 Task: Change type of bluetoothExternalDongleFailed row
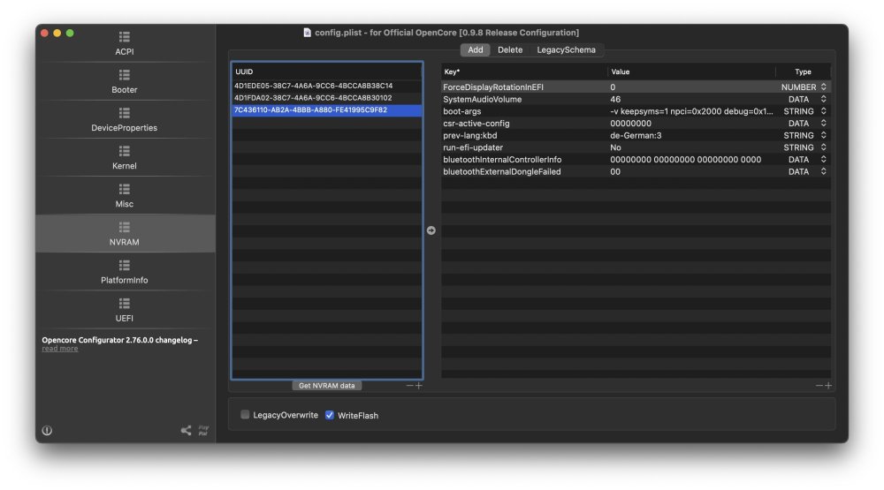pos(824,172)
